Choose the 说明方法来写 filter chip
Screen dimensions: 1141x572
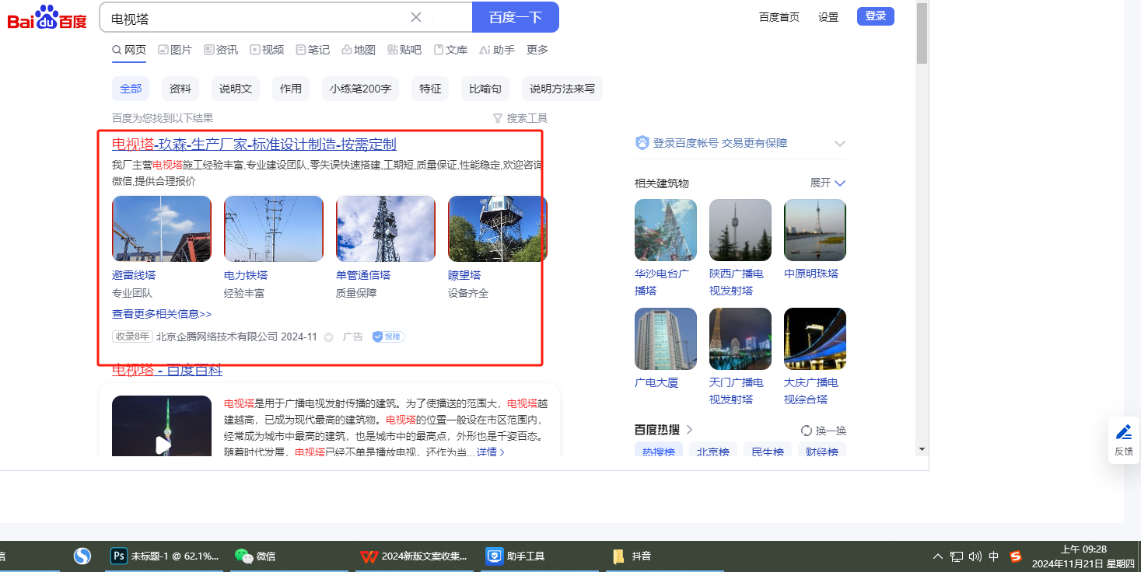pos(562,89)
